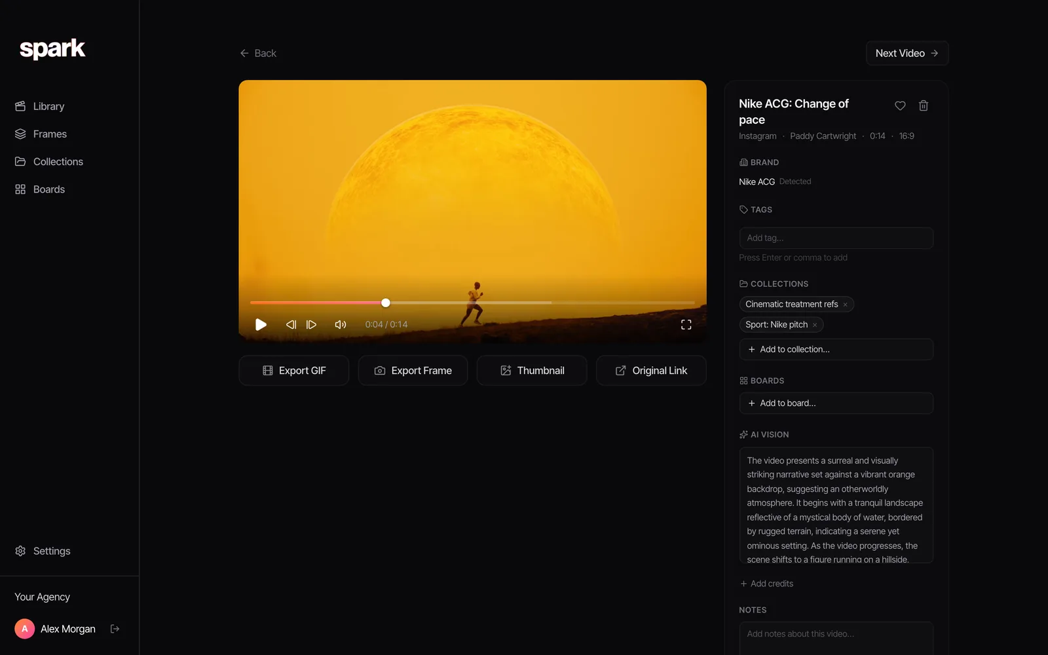Open Add to board dropdown
Screen dimensions: 1048x655
(836, 403)
